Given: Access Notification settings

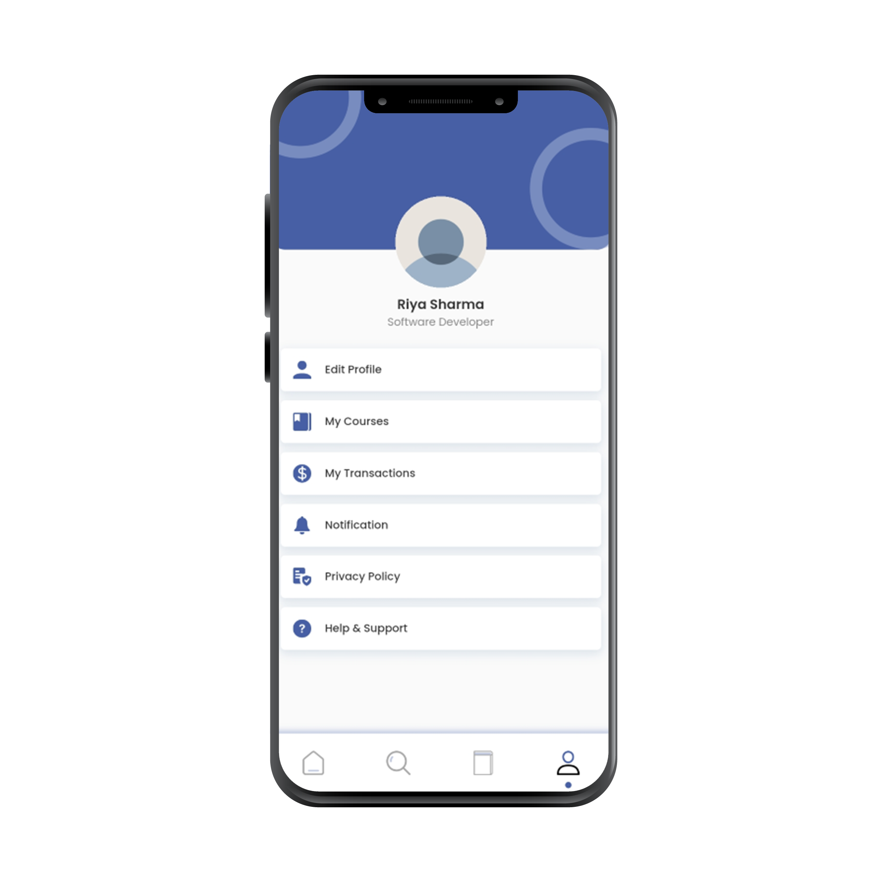Looking at the screenshot, I should pyautogui.click(x=440, y=525).
